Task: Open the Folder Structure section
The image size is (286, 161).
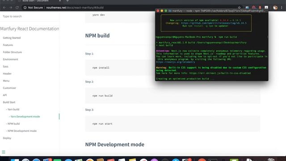Action: (x=12, y=52)
